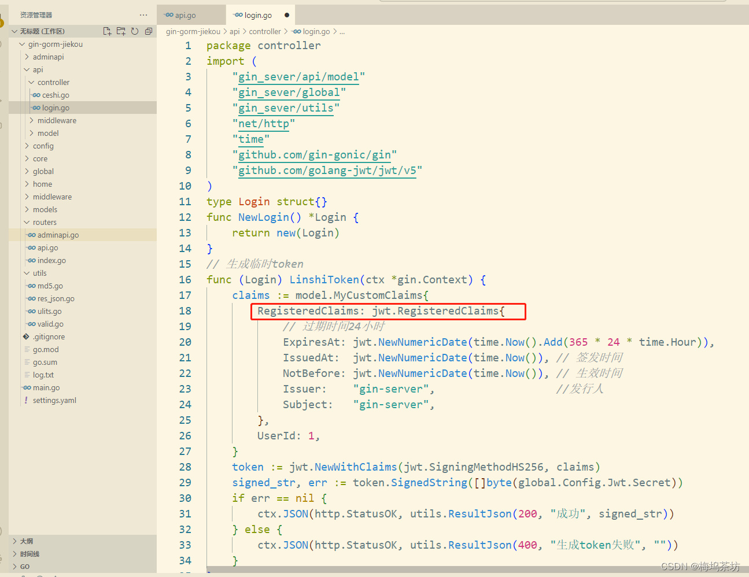Open the .gitignore file
Screen dimensions: 749x577
50,336
